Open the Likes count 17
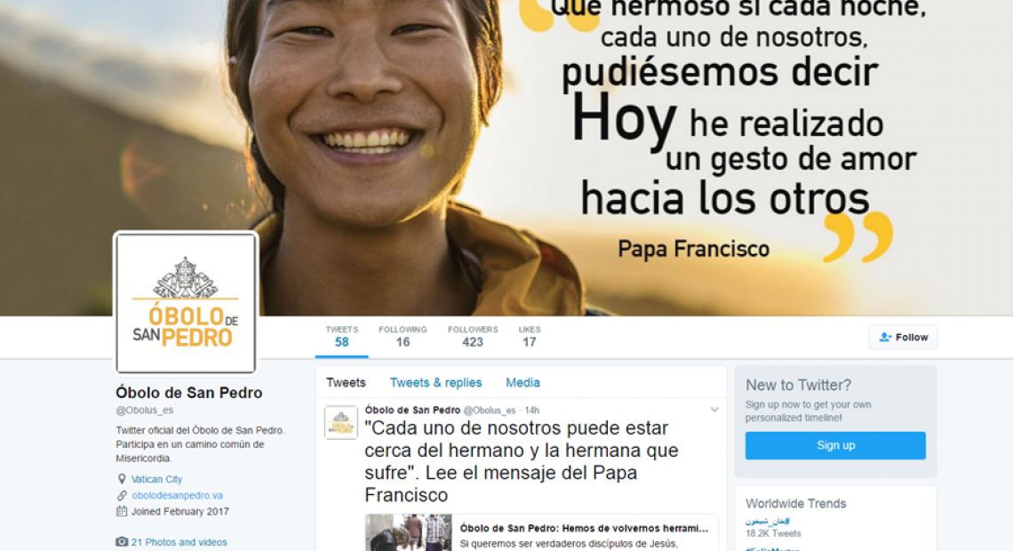The height and width of the screenshot is (551, 1013). click(x=529, y=337)
